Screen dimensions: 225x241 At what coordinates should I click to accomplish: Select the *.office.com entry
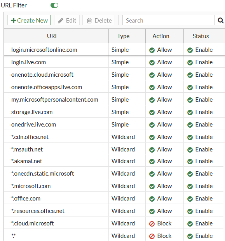click(x=26, y=199)
